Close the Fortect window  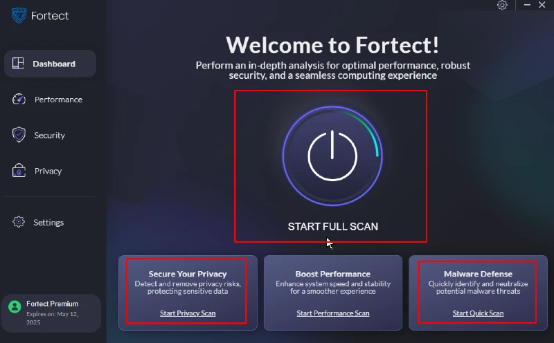pyautogui.click(x=542, y=5)
